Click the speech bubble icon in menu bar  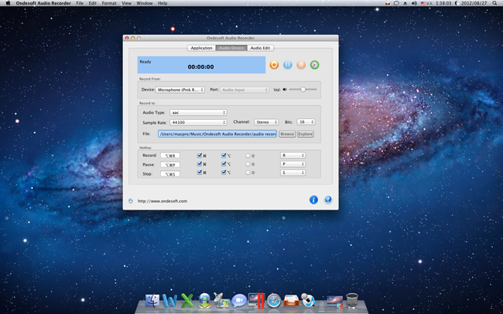pyautogui.click(x=396, y=3)
